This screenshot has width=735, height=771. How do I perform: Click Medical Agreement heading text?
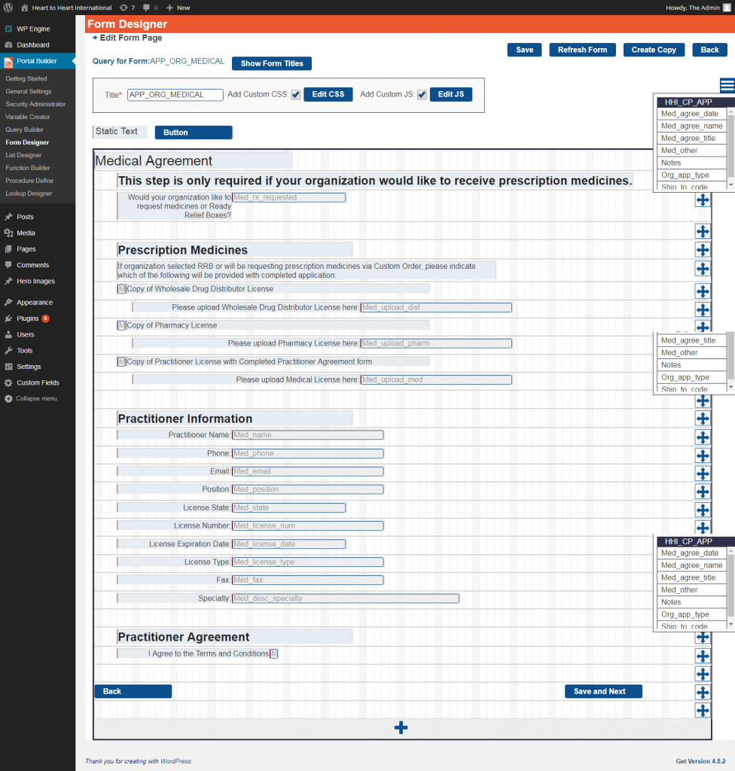[154, 161]
